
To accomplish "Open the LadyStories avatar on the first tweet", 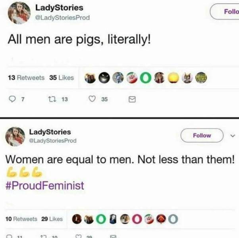I will pyautogui.click(x=19, y=13).
